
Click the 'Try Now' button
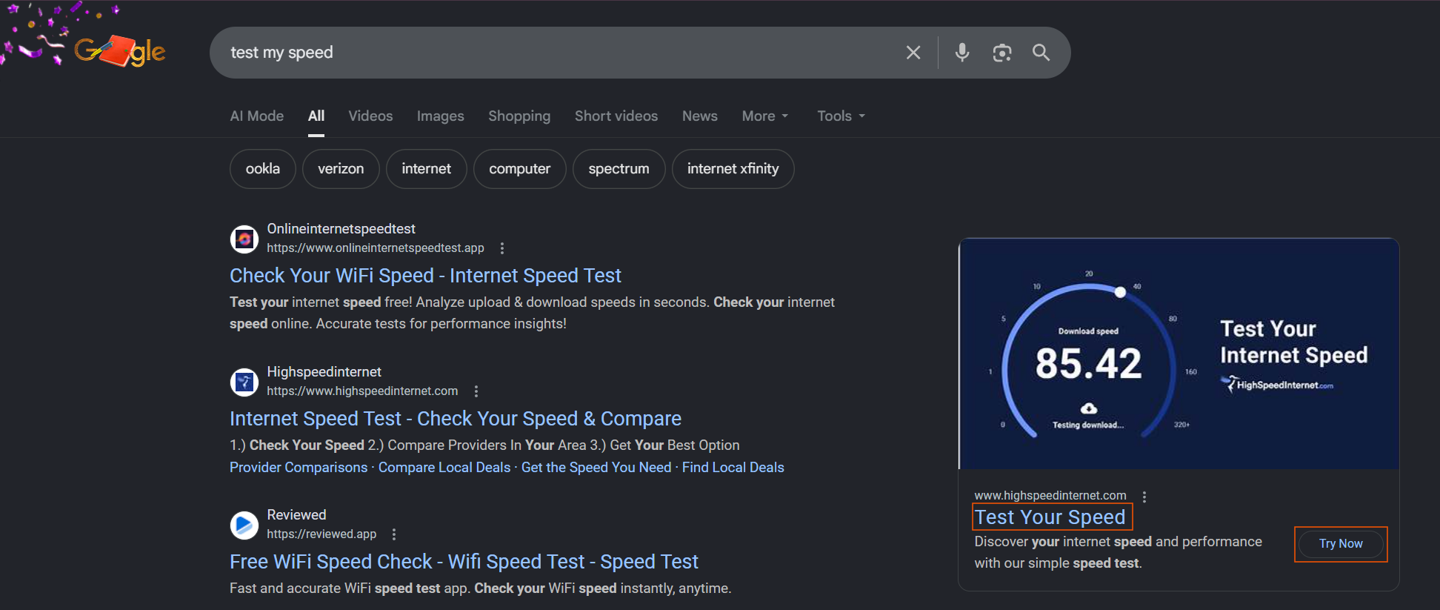pos(1341,544)
